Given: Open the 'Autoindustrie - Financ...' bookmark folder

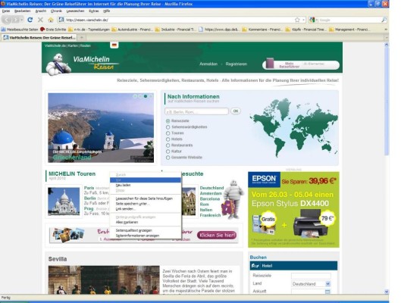Looking at the screenshot, I should tap(132, 30).
